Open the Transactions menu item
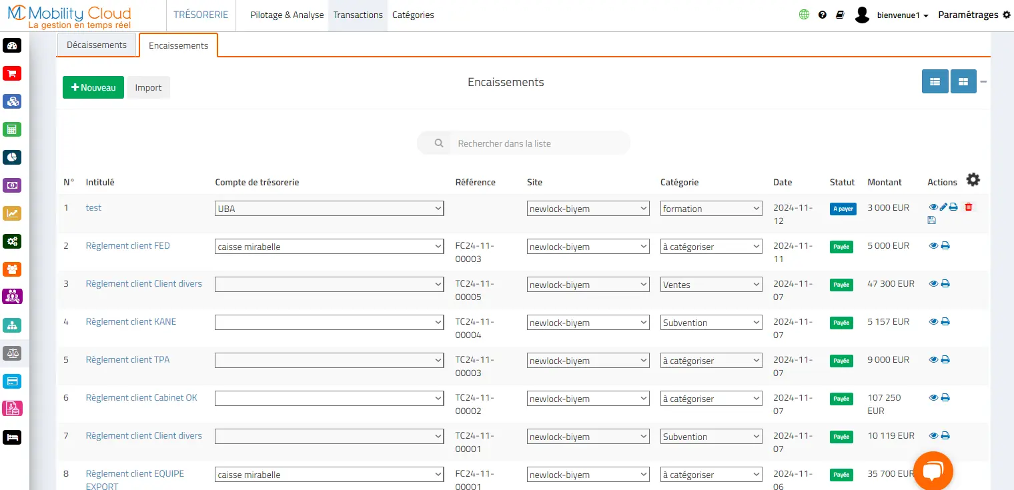This screenshot has width=1014, height=490. [x=358, y=15]
